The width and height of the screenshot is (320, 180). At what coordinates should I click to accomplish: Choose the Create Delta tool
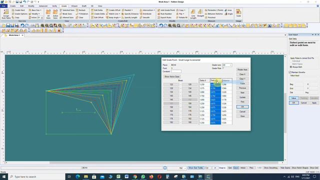98,13
